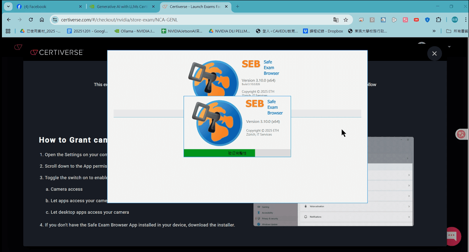Click the "How to Grant cam" heading
Screen dimensions: 469x252
click(x=73, y=140)
